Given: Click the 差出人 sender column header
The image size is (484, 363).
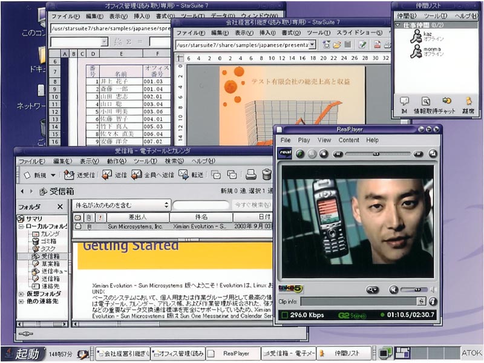Looking at the screenshot, I should [137, 218].
